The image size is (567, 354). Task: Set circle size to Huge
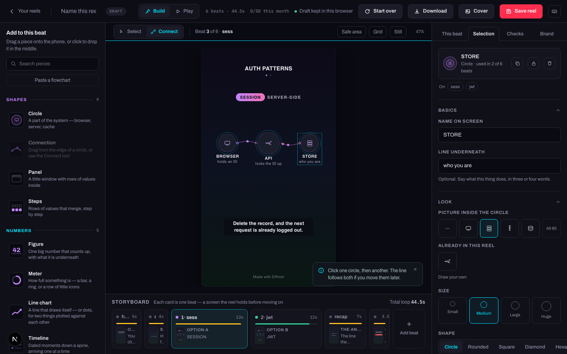tap(546, 310)
